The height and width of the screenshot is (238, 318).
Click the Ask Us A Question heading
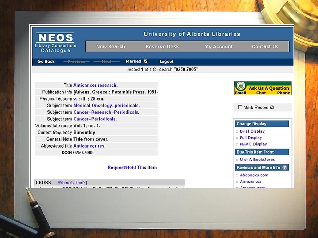click(269, 88)
